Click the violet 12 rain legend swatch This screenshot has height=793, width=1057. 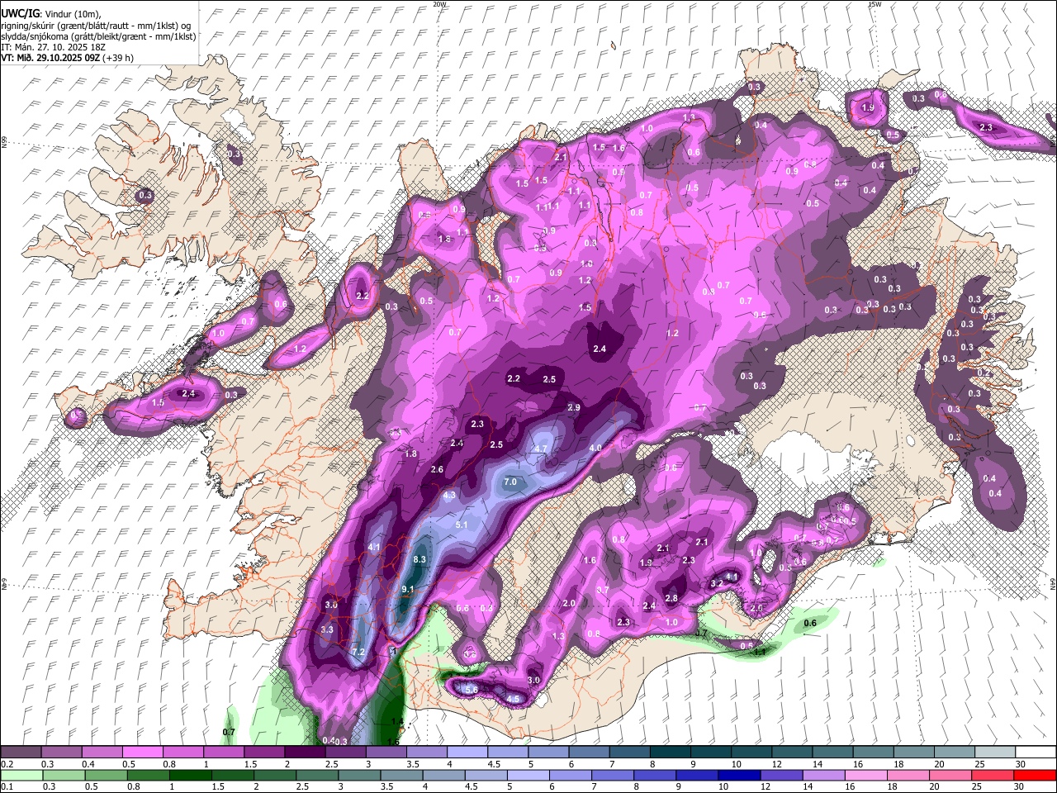[x=781, y=775]
